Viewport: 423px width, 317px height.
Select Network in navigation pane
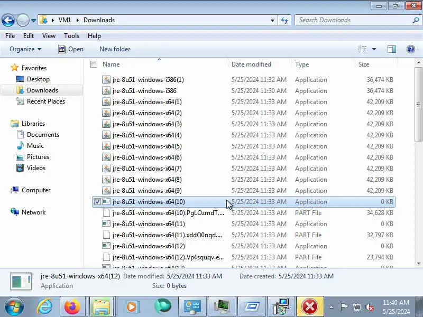tap(28, 212)
